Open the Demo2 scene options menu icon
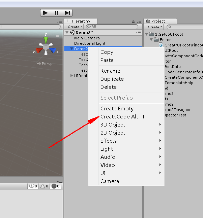 (x=138, y=32)
